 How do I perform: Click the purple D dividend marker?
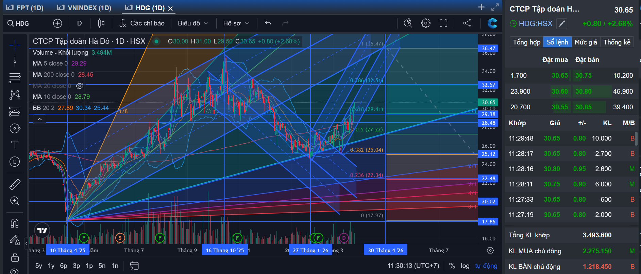344,238
